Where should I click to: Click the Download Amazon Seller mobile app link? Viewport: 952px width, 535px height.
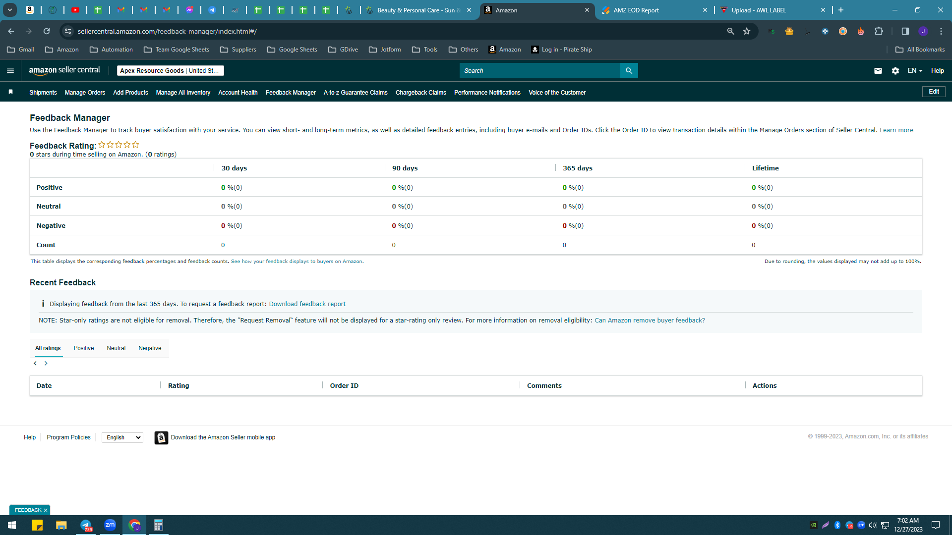tap(223, 437)
